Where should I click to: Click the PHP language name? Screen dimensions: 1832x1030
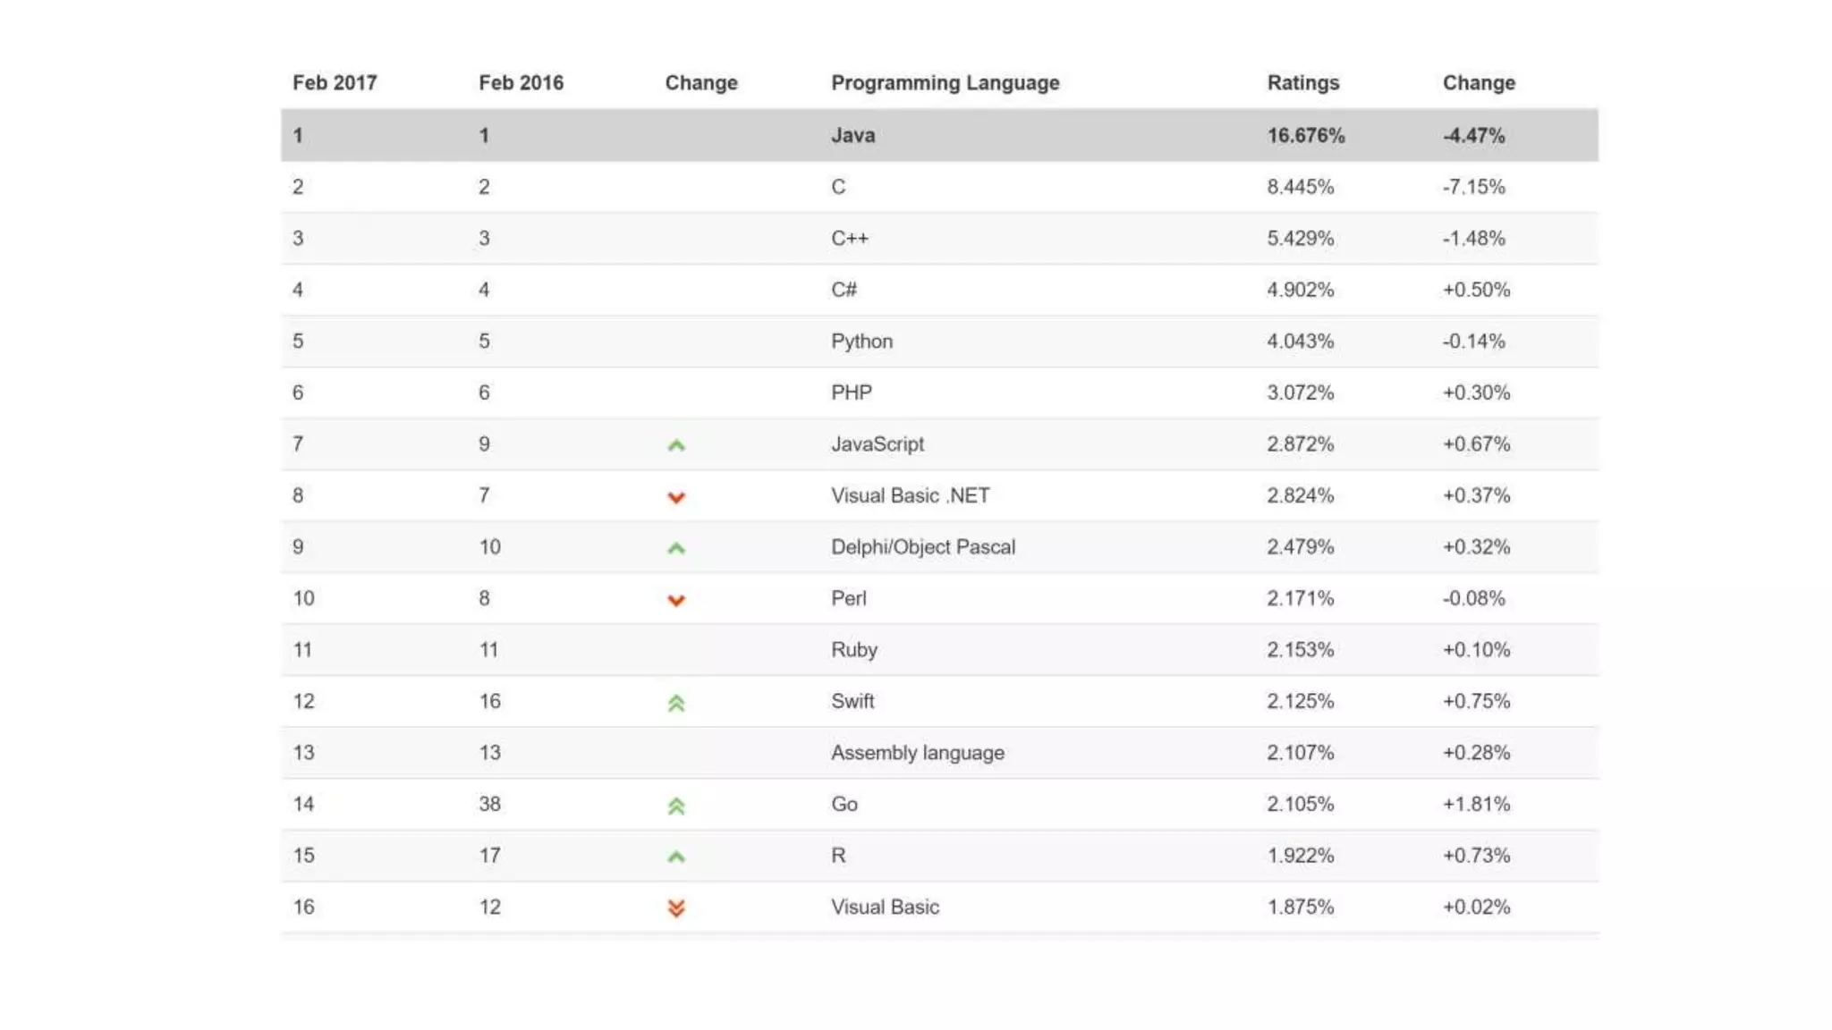pyautogui.click(x=851, y=393)
